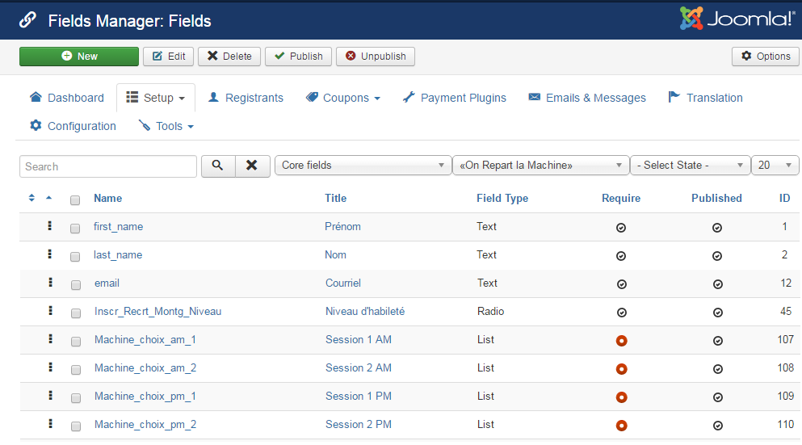Select the Inscr_Recrt_Montg_Niveau row checkbox
This screenshot has width=802, height=445.
75,313
